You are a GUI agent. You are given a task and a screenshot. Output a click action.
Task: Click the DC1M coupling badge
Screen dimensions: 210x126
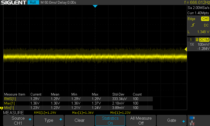click(204, 40)
